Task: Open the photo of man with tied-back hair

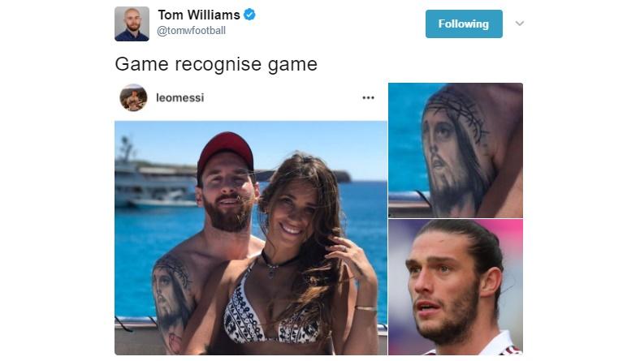Action: 456,286
